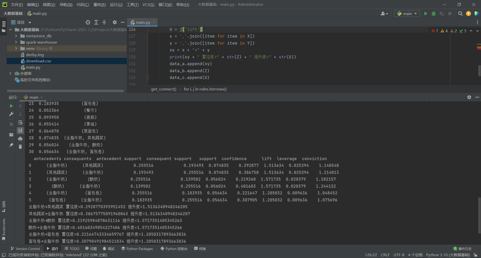Close the main run tab
The height and width of the screenshot is (258, 481).
point(42,97)
